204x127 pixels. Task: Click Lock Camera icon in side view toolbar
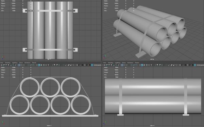point(107,65)
